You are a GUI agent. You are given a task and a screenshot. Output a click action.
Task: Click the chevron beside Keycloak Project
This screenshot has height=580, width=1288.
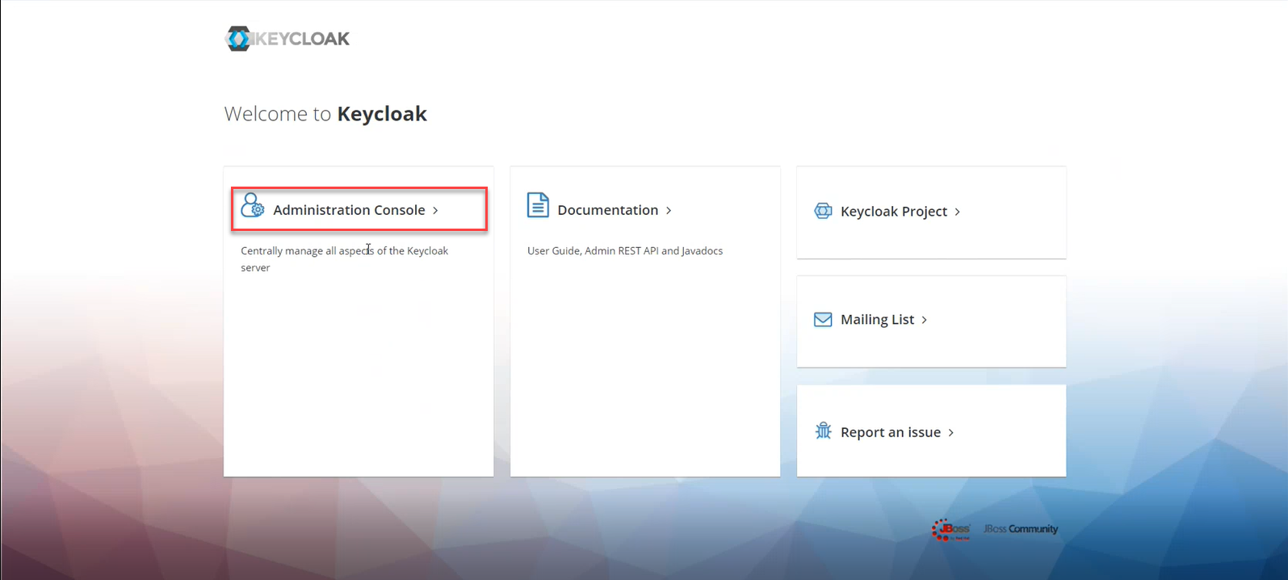[x=958, y=212]
